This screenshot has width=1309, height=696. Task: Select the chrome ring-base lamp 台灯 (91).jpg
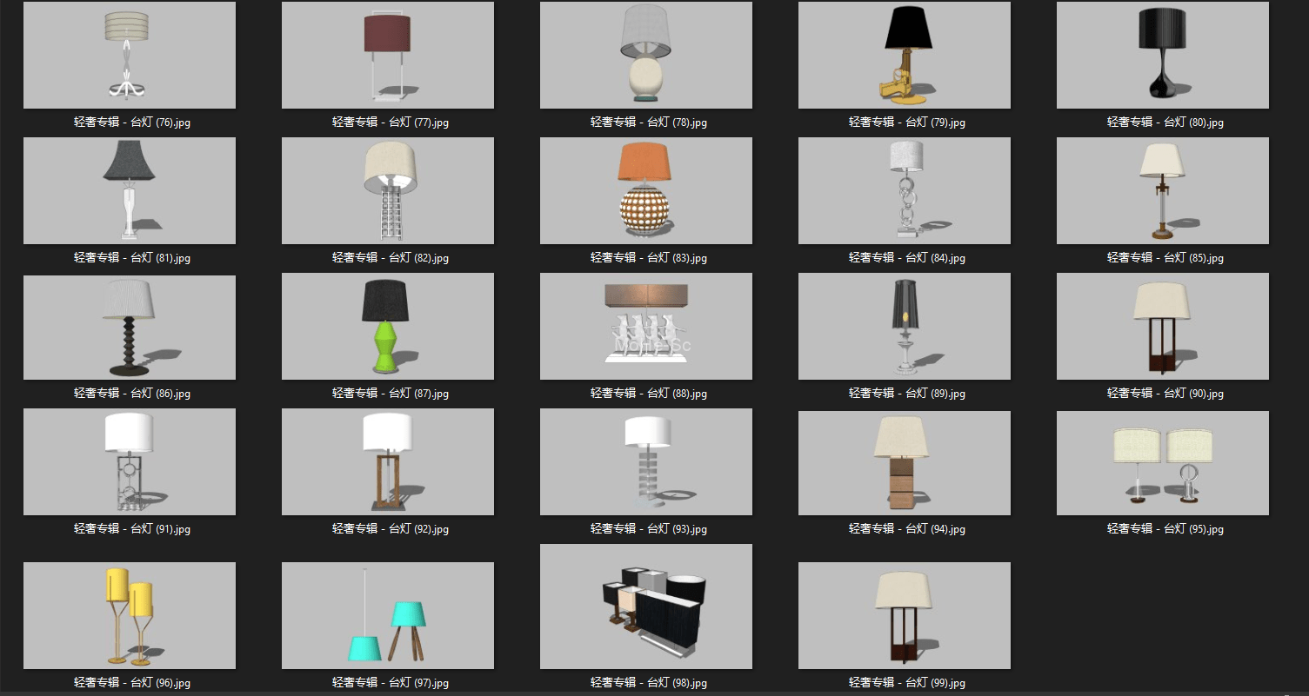point(129,461)
